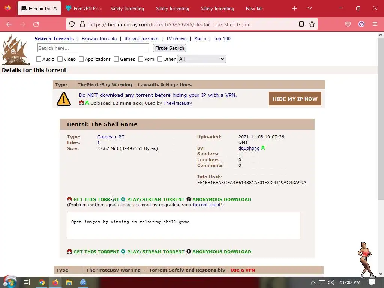Click magnet icon beside Uploaded 12 mins ago
This screenshot has height=288, width=384.
tap(81, 103)
